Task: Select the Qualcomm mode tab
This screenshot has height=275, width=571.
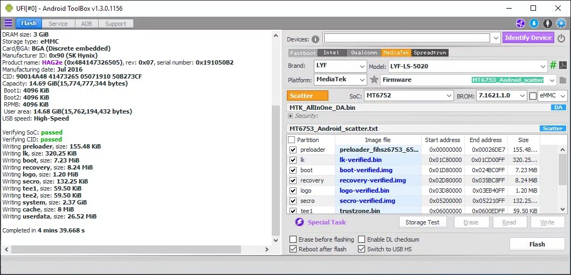Action: (x=364, y=53)
